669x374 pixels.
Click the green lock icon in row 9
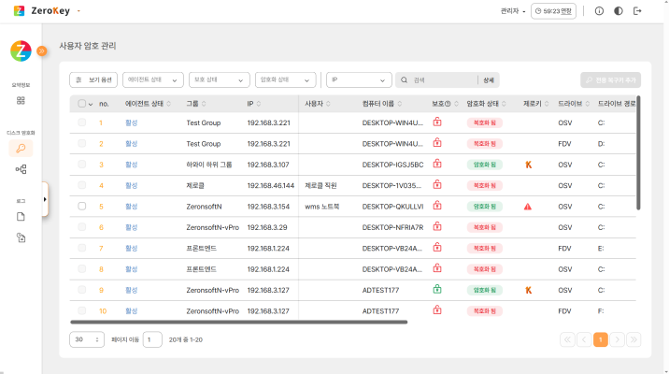tap(436, 290)
